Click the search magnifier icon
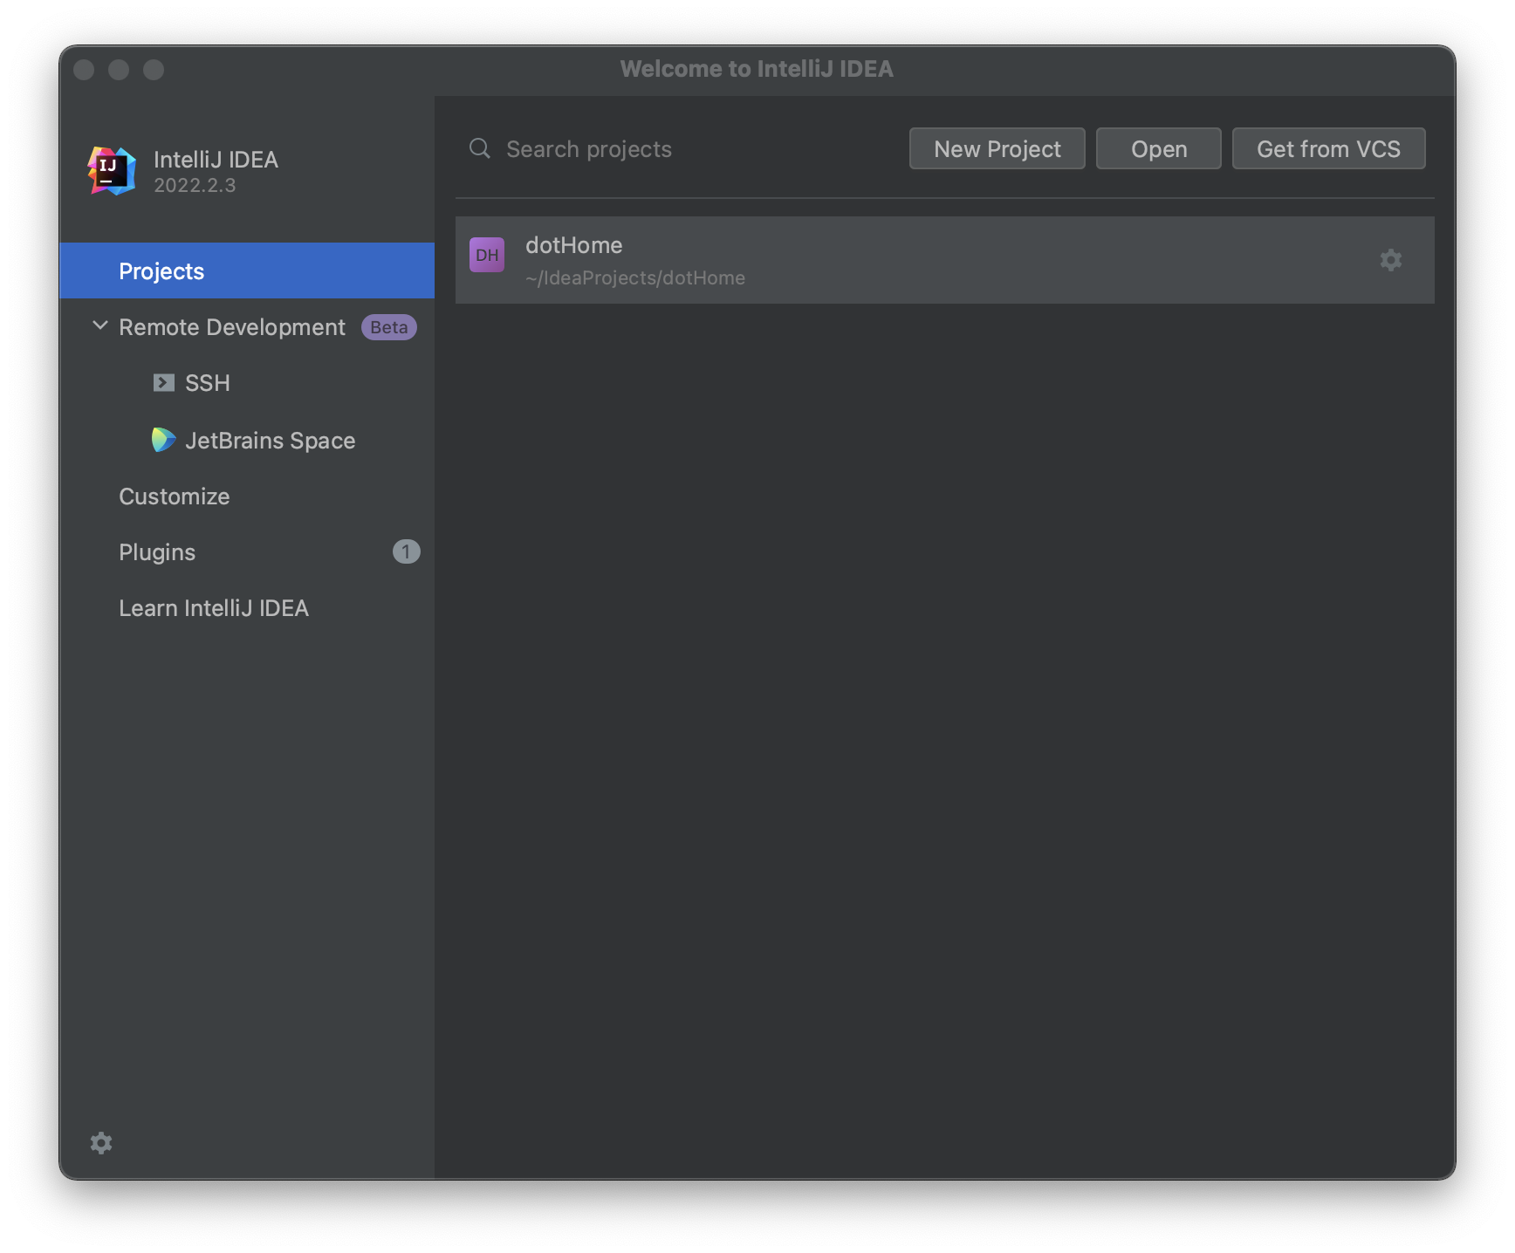 (480, 148)
